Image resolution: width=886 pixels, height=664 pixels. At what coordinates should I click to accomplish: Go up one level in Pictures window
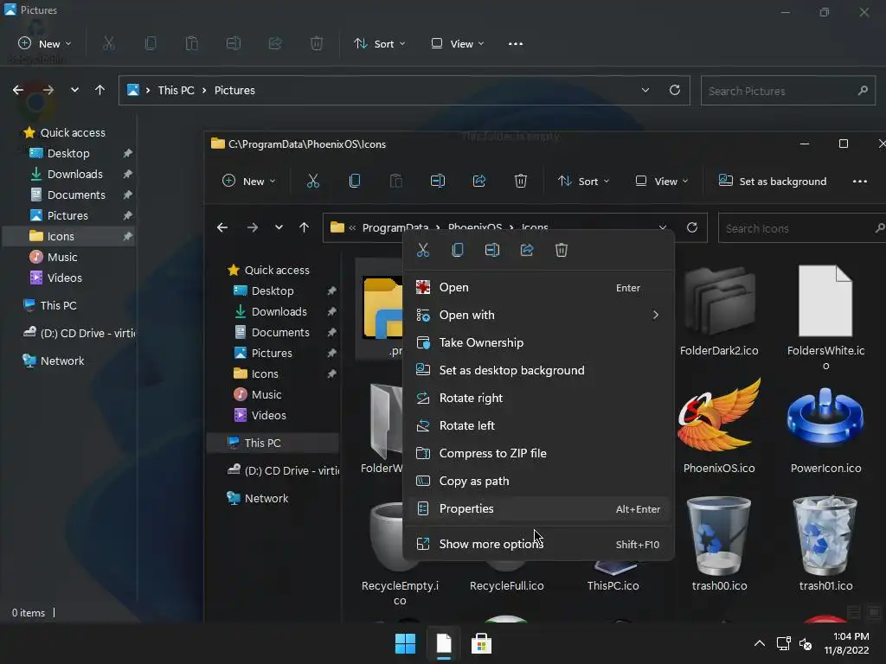coord(100,90)
